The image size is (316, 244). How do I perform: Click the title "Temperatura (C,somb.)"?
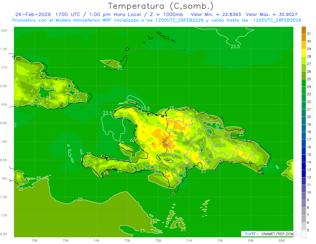click(x=161, y=6)
